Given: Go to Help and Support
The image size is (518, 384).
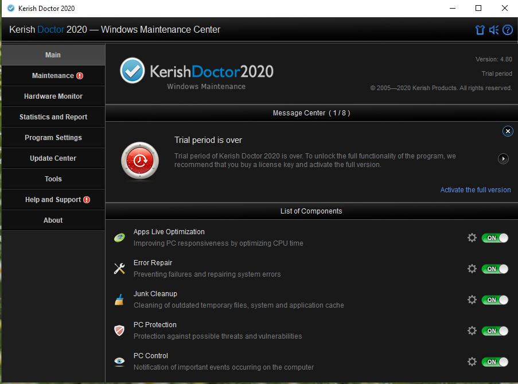Looking at the screenshot, I should click(x=53, y=200).
